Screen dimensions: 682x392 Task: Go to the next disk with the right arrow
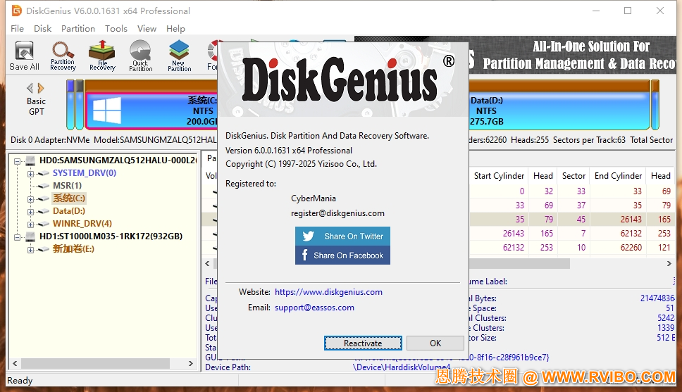click(41, 88)
